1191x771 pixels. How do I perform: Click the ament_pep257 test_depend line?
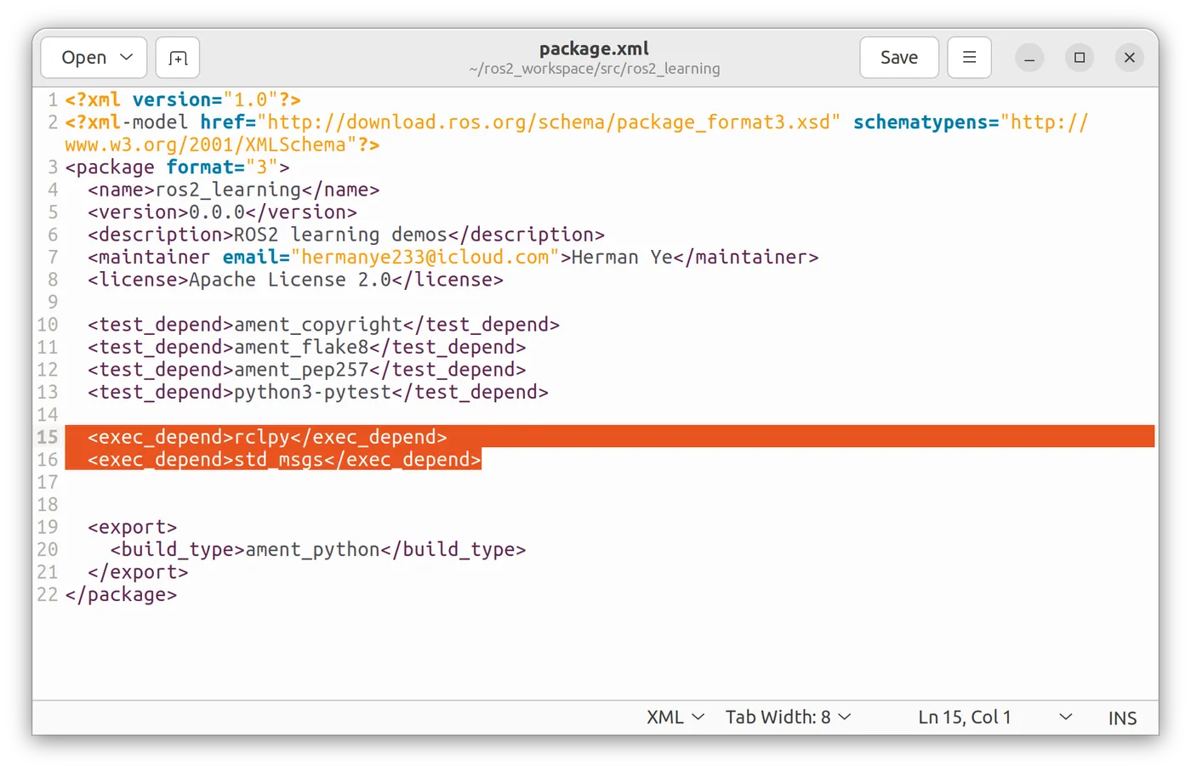click(x=306, y=370)
